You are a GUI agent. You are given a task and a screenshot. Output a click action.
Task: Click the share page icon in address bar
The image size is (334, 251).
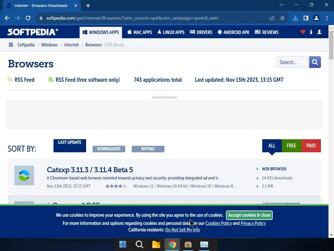(272, 18)
